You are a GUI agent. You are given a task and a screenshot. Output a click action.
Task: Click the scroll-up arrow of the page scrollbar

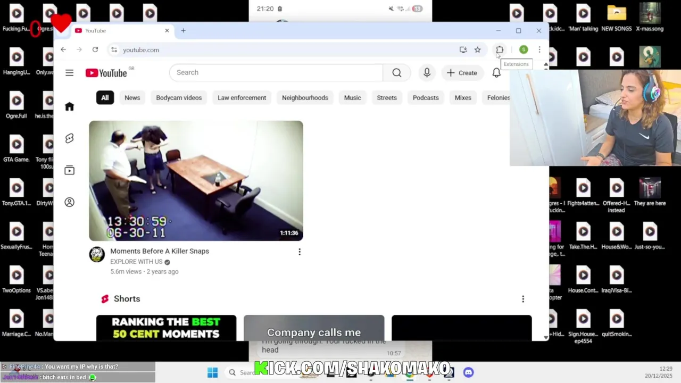click(545, 64)
